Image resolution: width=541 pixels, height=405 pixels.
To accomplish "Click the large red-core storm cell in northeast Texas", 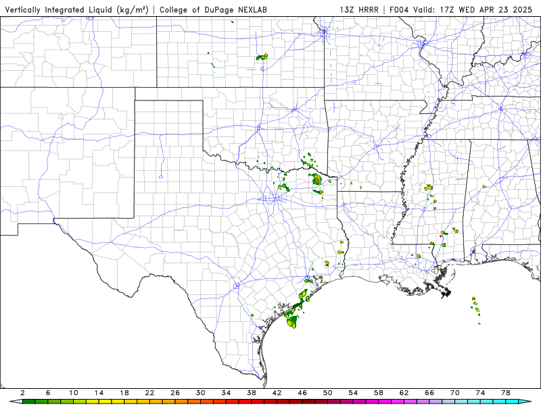I will point(316,180).
